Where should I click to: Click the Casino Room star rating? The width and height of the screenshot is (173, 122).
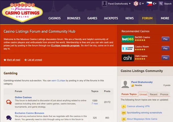(140, 49)
